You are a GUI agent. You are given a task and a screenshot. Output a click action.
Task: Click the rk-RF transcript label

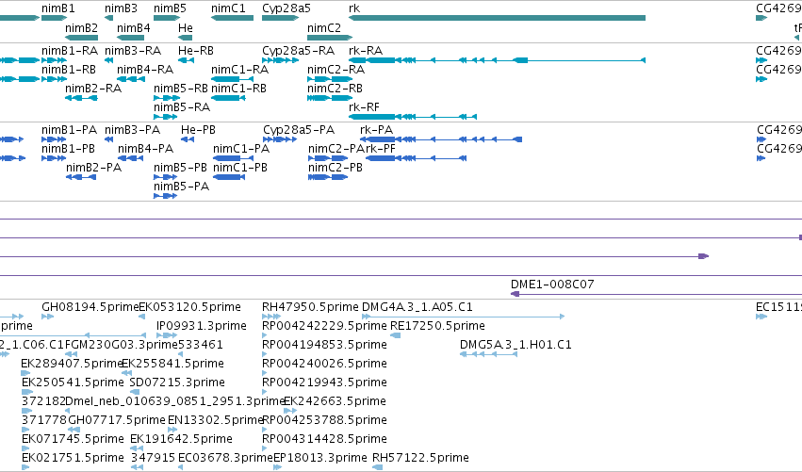364,107
